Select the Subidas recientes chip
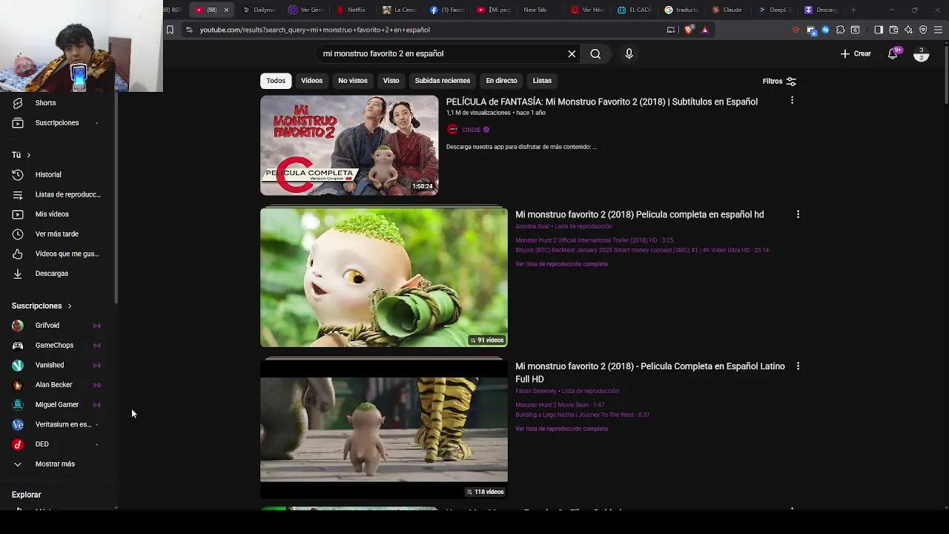Screen dimensions: 949x534 click(x=443, y=80)
